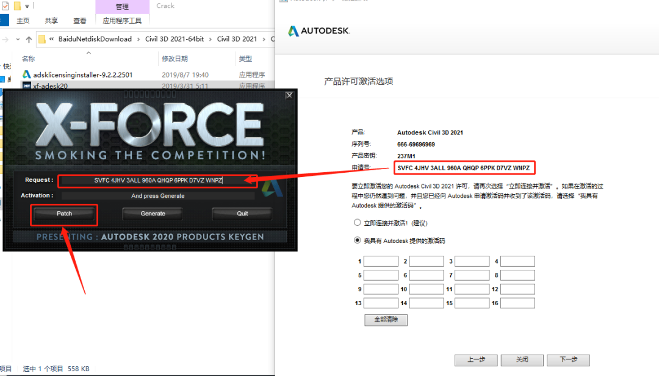Viewport: 659px width, 376px height.
Task: Click the 下一步 next button
Action: pos(568,360)
